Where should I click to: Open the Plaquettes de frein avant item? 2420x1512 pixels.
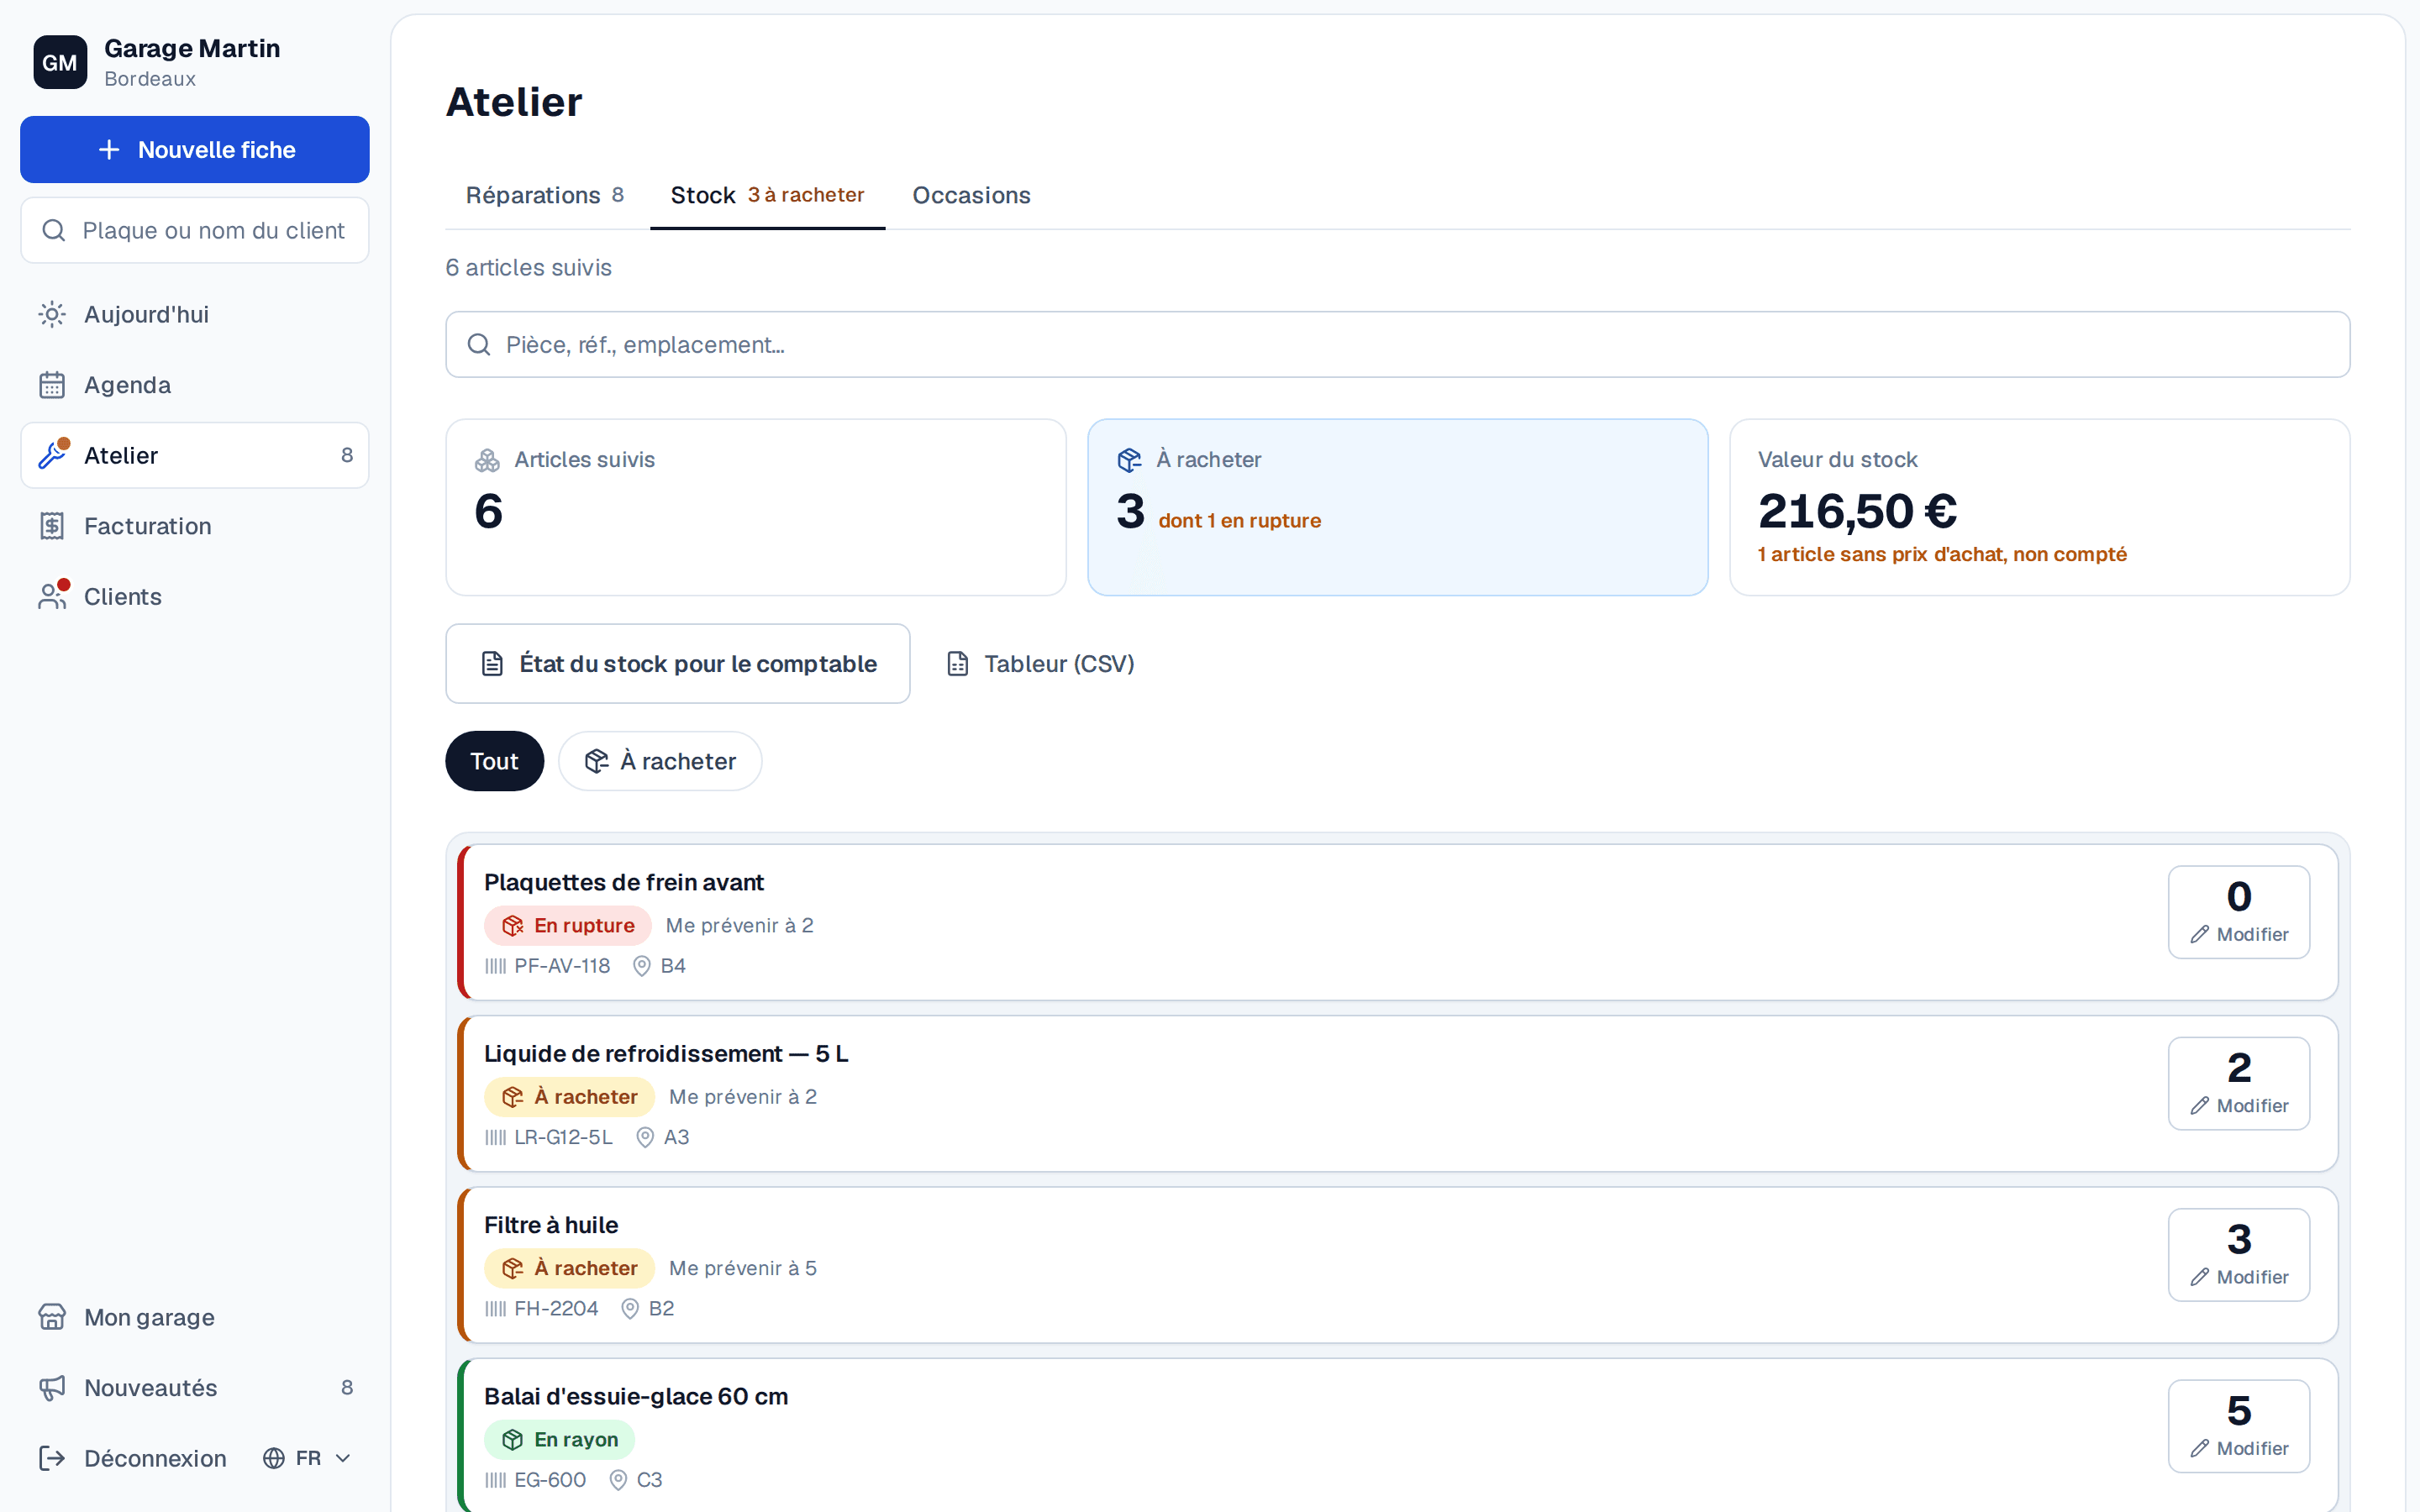(x=1397, y=922)
